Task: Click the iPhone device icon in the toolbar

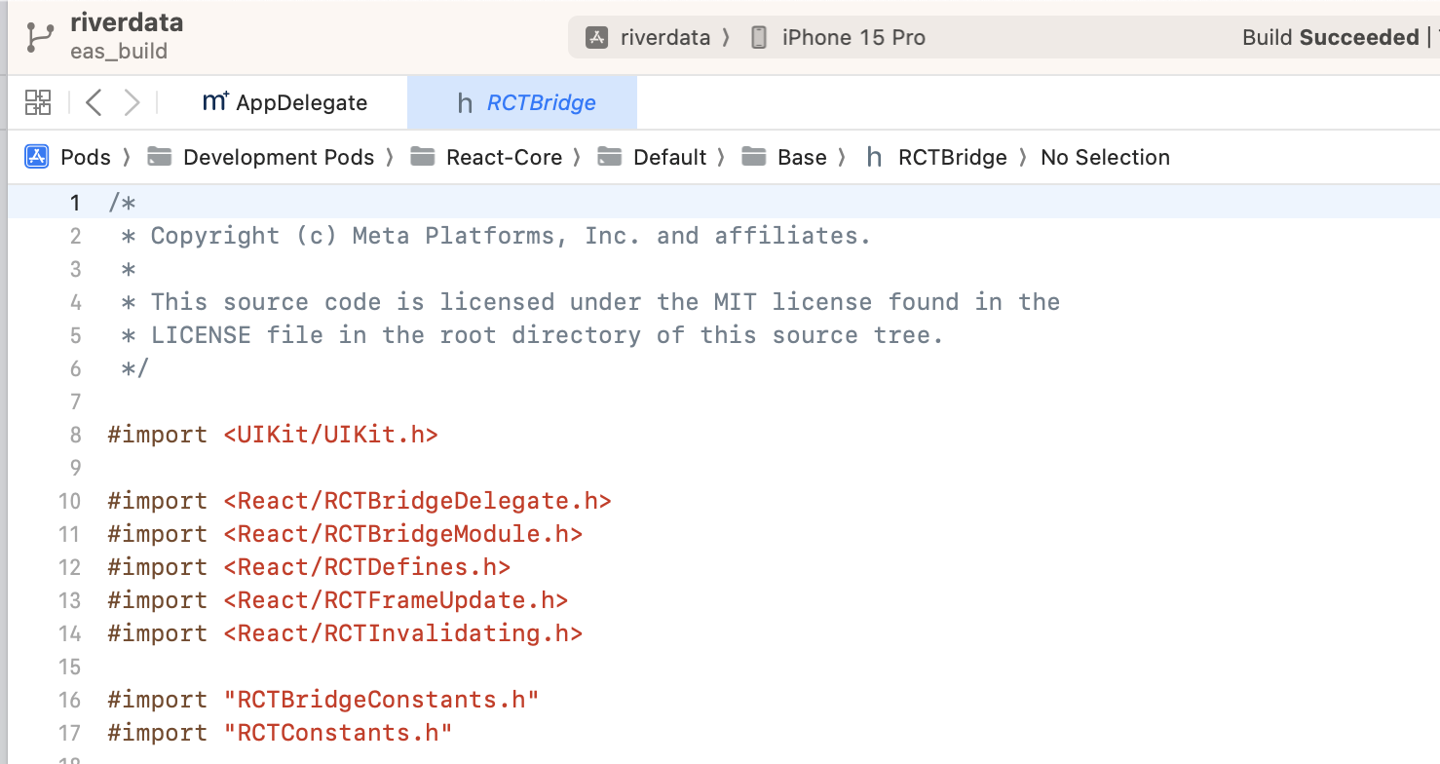Action: [x=757, y=36]
